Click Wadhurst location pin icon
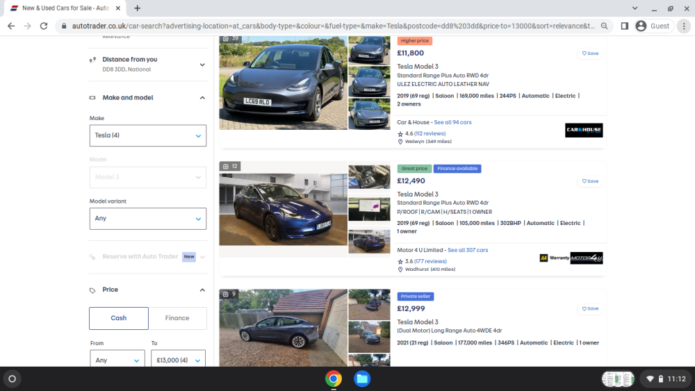Image resolution: width=695 pixels, height=391 pixels. (400, 269)
